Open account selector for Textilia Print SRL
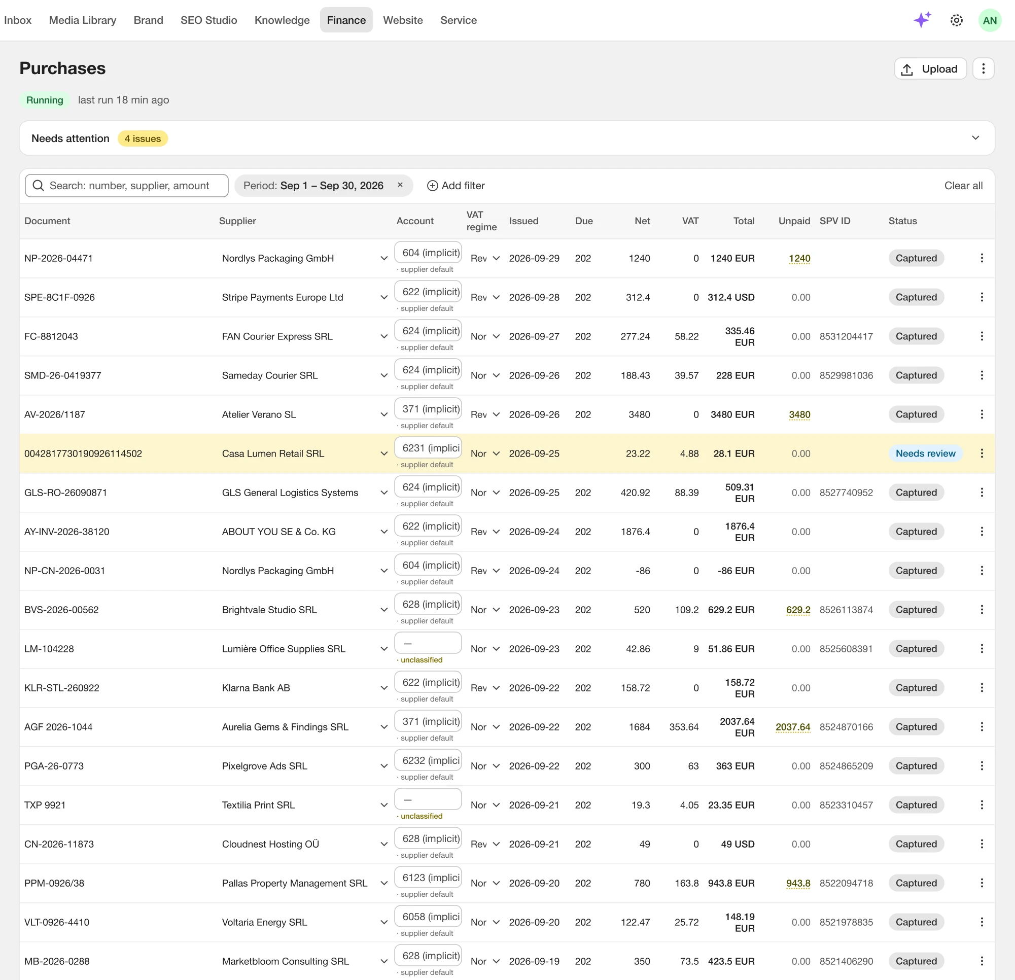 (428, 799)
